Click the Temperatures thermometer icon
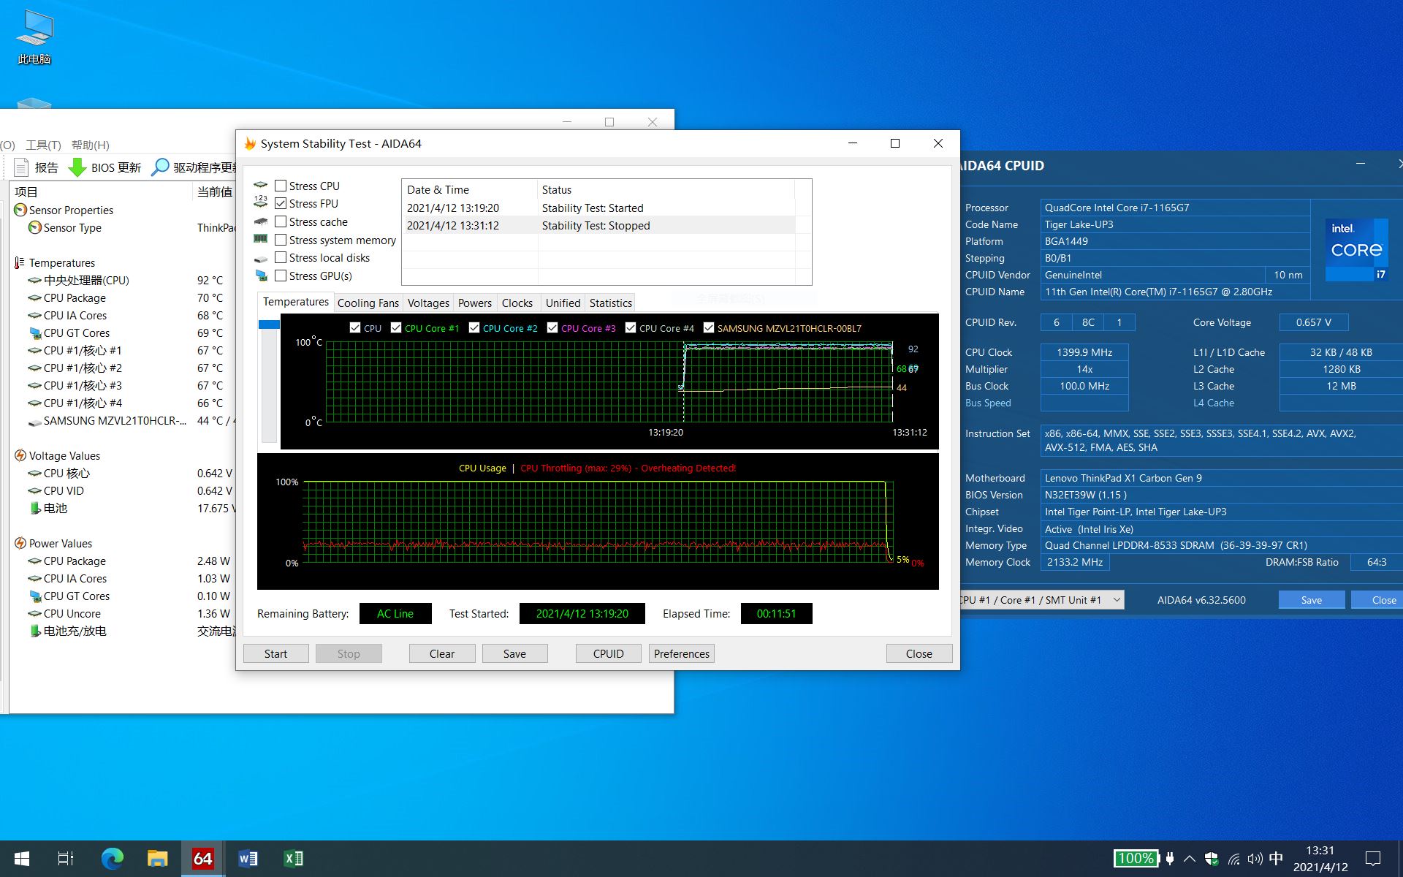1403x877 pixels. click(x=20, y=262)
